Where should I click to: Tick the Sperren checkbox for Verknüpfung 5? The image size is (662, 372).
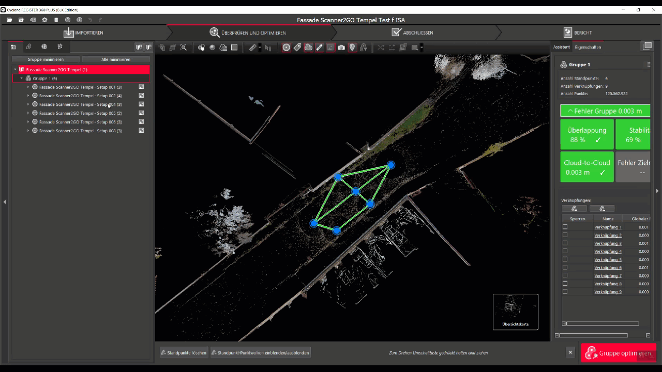(565, 259)
